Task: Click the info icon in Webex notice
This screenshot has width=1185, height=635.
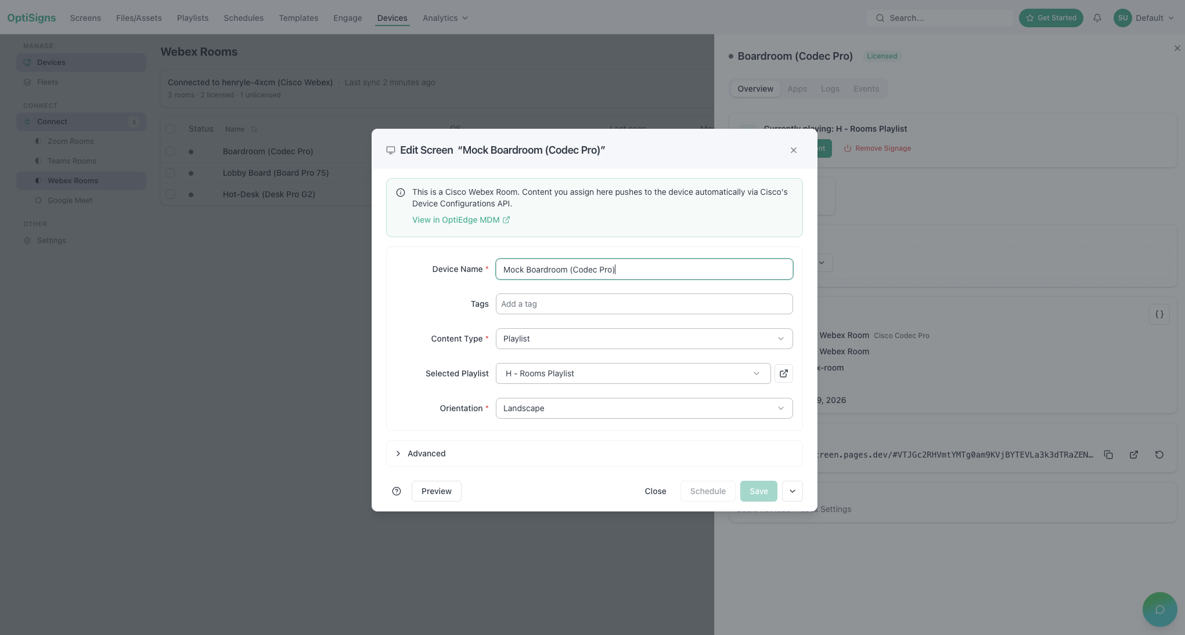Action: [x=401, y=193]
